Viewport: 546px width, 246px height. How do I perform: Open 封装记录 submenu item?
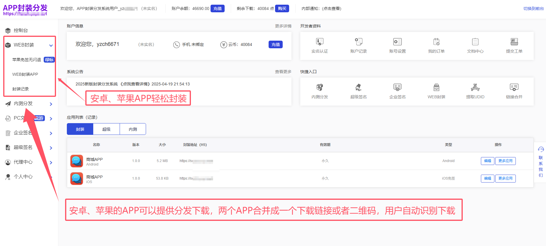point(21,89)
